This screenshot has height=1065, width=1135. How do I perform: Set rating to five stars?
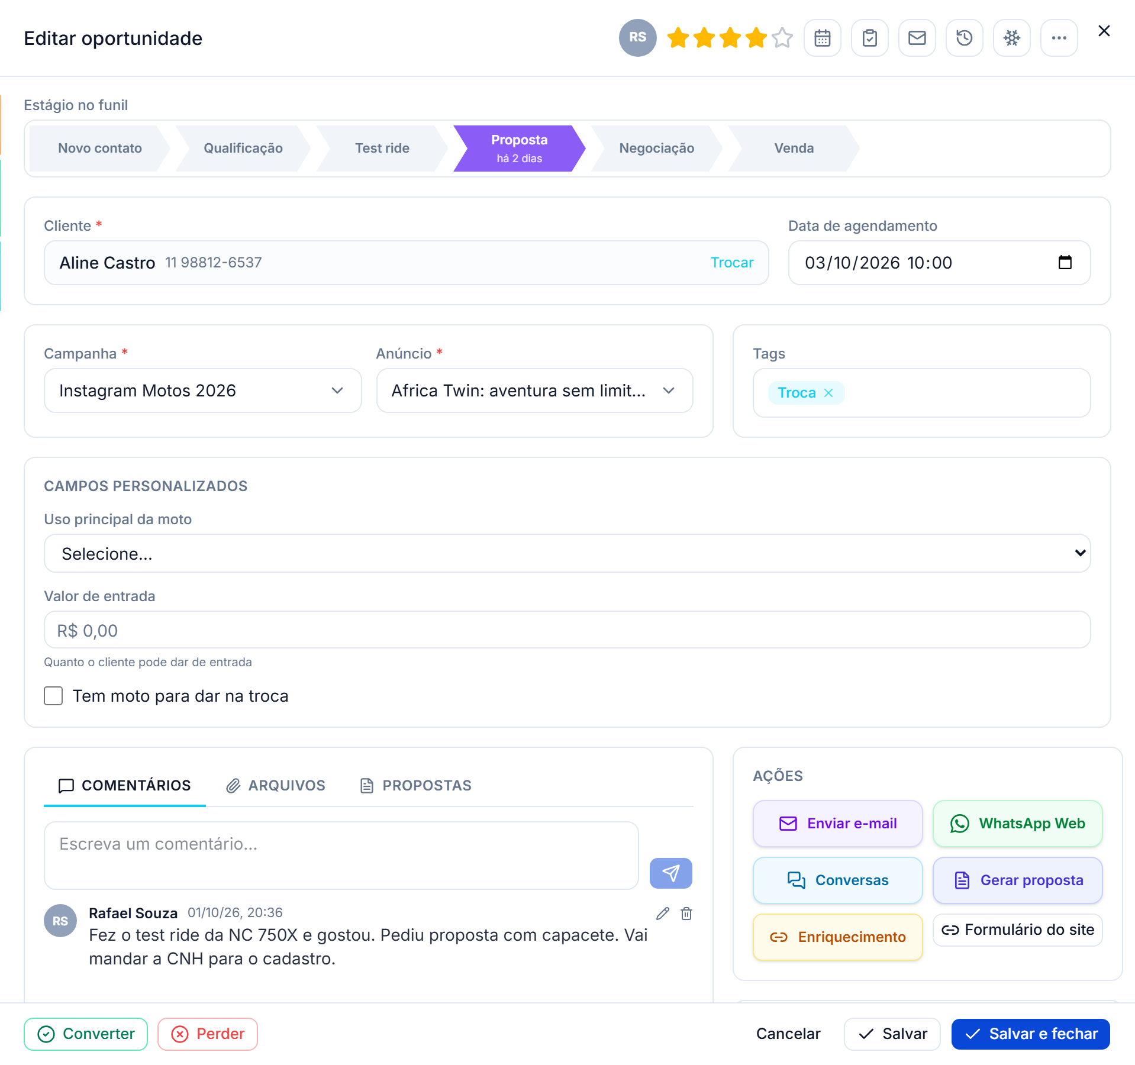pyautogui.click(x=782, y=38)
